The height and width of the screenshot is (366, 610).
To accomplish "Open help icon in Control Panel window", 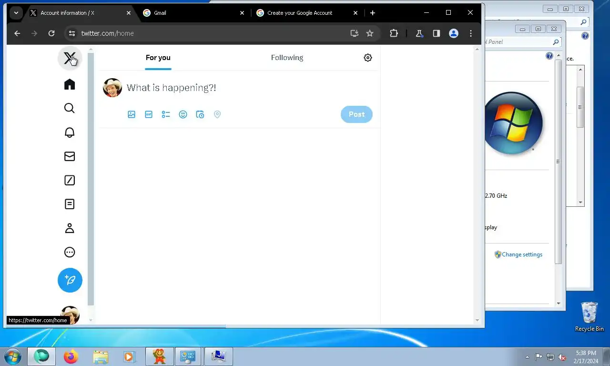I will 549,56.
